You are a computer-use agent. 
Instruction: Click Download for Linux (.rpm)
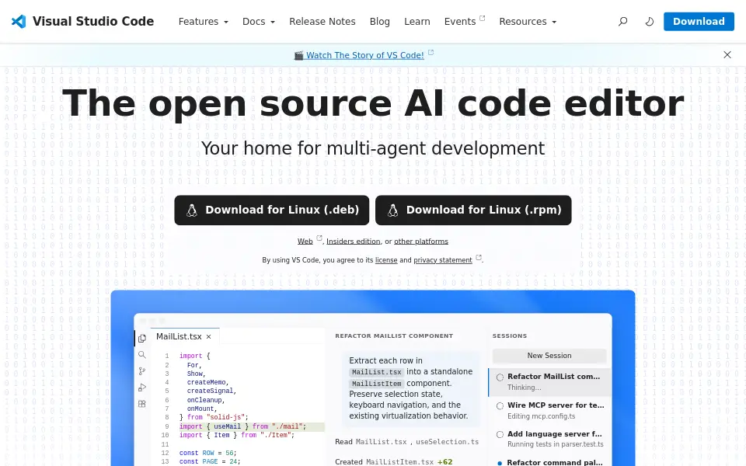(x=473, y=210)
